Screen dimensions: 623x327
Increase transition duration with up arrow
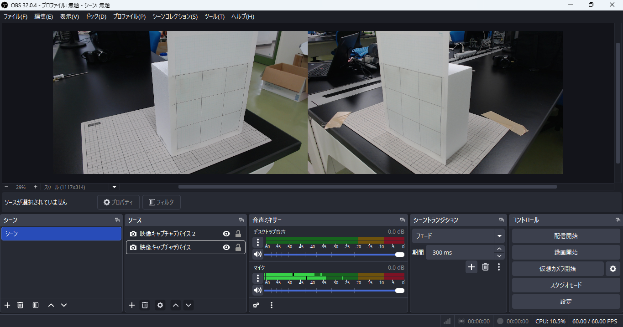(x=499, y=249)
